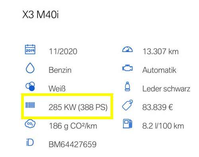
Task: Click the car seat upholstery icon
Action: pyautogui.click(x=127, y=86)
